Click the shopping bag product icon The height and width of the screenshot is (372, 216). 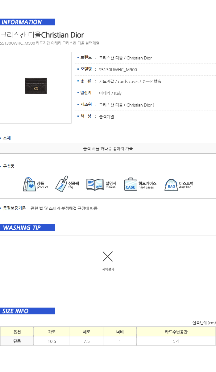coord(29,184)
